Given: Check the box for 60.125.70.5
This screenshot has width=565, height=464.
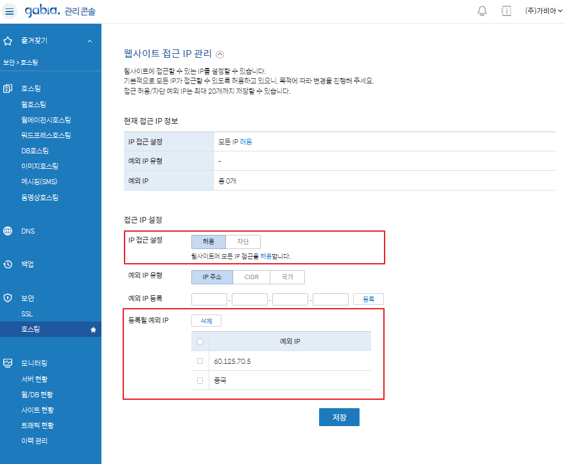Looking at the screenshot, I should 200,361.
